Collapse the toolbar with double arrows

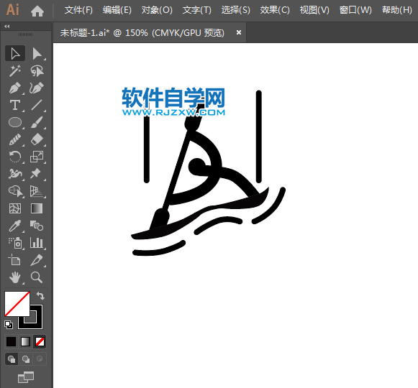pos(7,26)
